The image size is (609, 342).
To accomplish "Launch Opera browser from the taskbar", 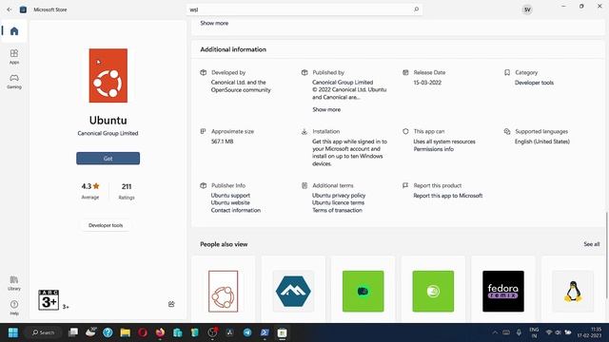I will click(143, 332).
